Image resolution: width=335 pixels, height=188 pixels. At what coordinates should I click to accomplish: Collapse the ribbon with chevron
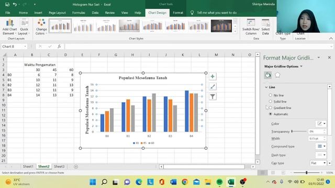click(x=331, y=39)
